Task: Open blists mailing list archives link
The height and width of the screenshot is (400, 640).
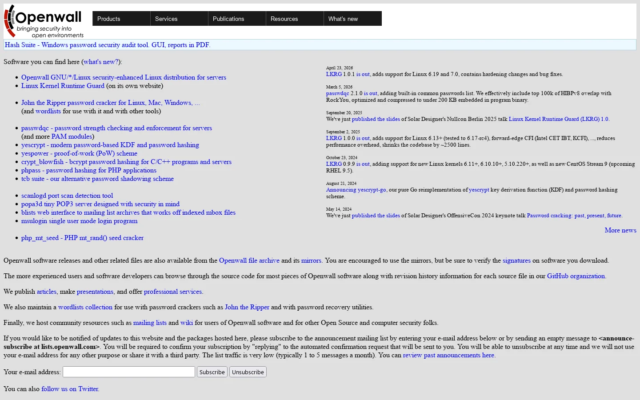Action: click(128, 212)
